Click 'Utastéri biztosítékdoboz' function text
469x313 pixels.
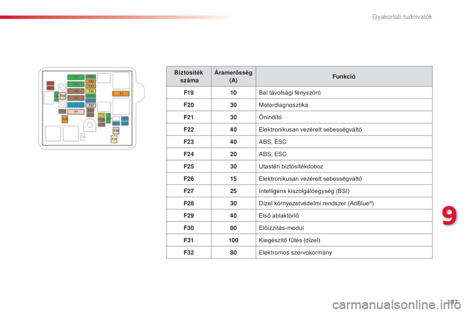pyautogui.click(x=291, y=166)
